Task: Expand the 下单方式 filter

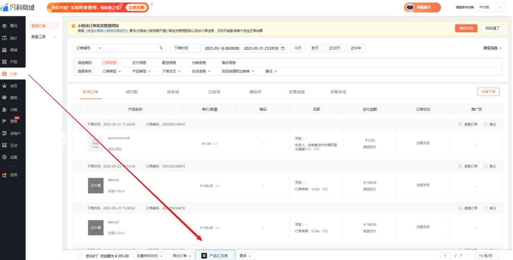Action: pyautogui.click(x=171, y=71)
